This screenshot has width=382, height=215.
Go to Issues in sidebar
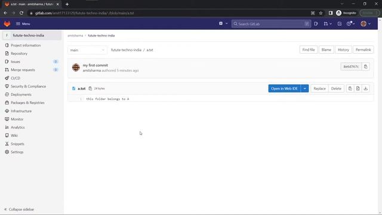[16, 62]
